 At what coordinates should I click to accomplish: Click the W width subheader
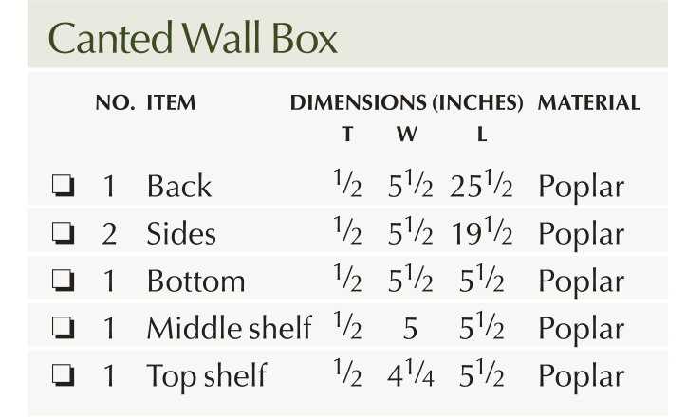tap(406, 135)
